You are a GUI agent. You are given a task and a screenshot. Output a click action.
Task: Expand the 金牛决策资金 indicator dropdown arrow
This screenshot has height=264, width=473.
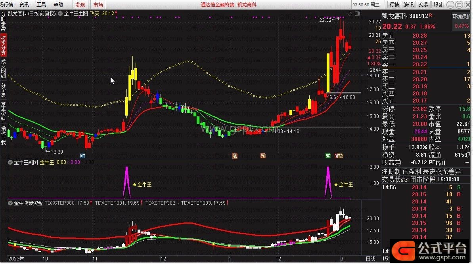(10, 203)
